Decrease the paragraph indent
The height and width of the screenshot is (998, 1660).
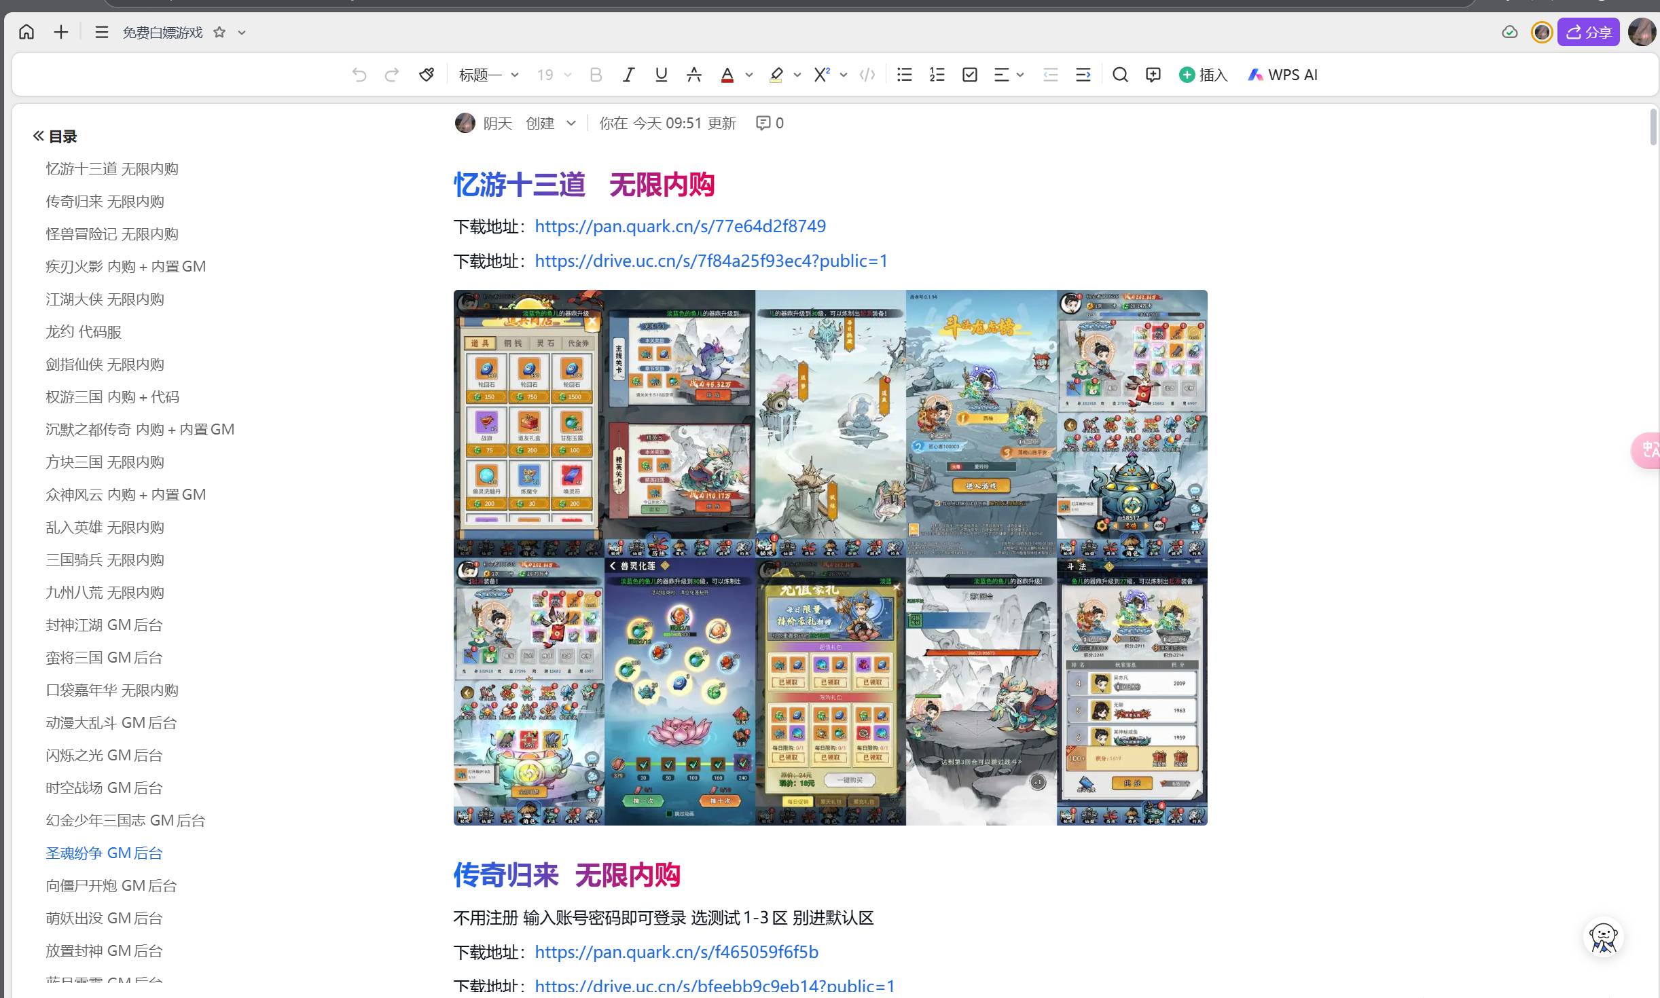(1050, 75)
